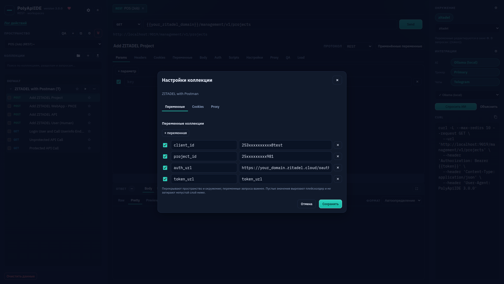Open the Proxy tab in dialog
The image size is (504, 284).
(215, 107)
